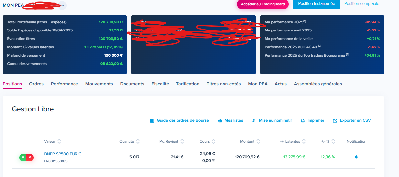Screen dimensions: 399x177
Task: Open the Fiscalité tab
Action: tap(160, 84)
